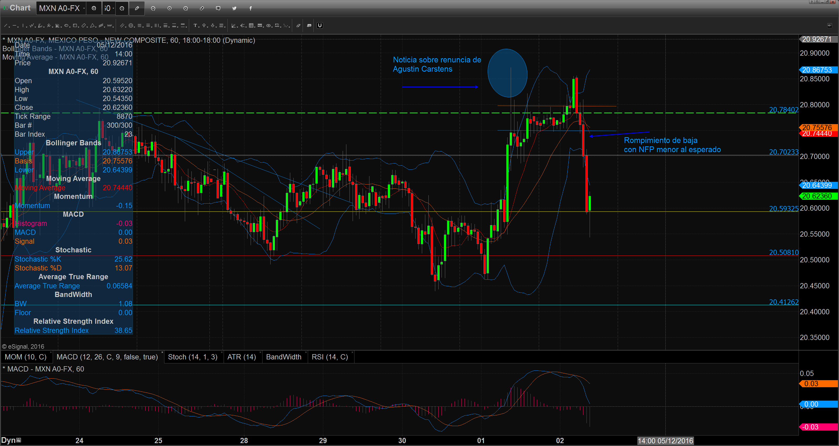Image resolution: width=839 pixels, height=446 pixels.
Task: Click the 20.78402 price level label
Action: (x=784, y=110)
